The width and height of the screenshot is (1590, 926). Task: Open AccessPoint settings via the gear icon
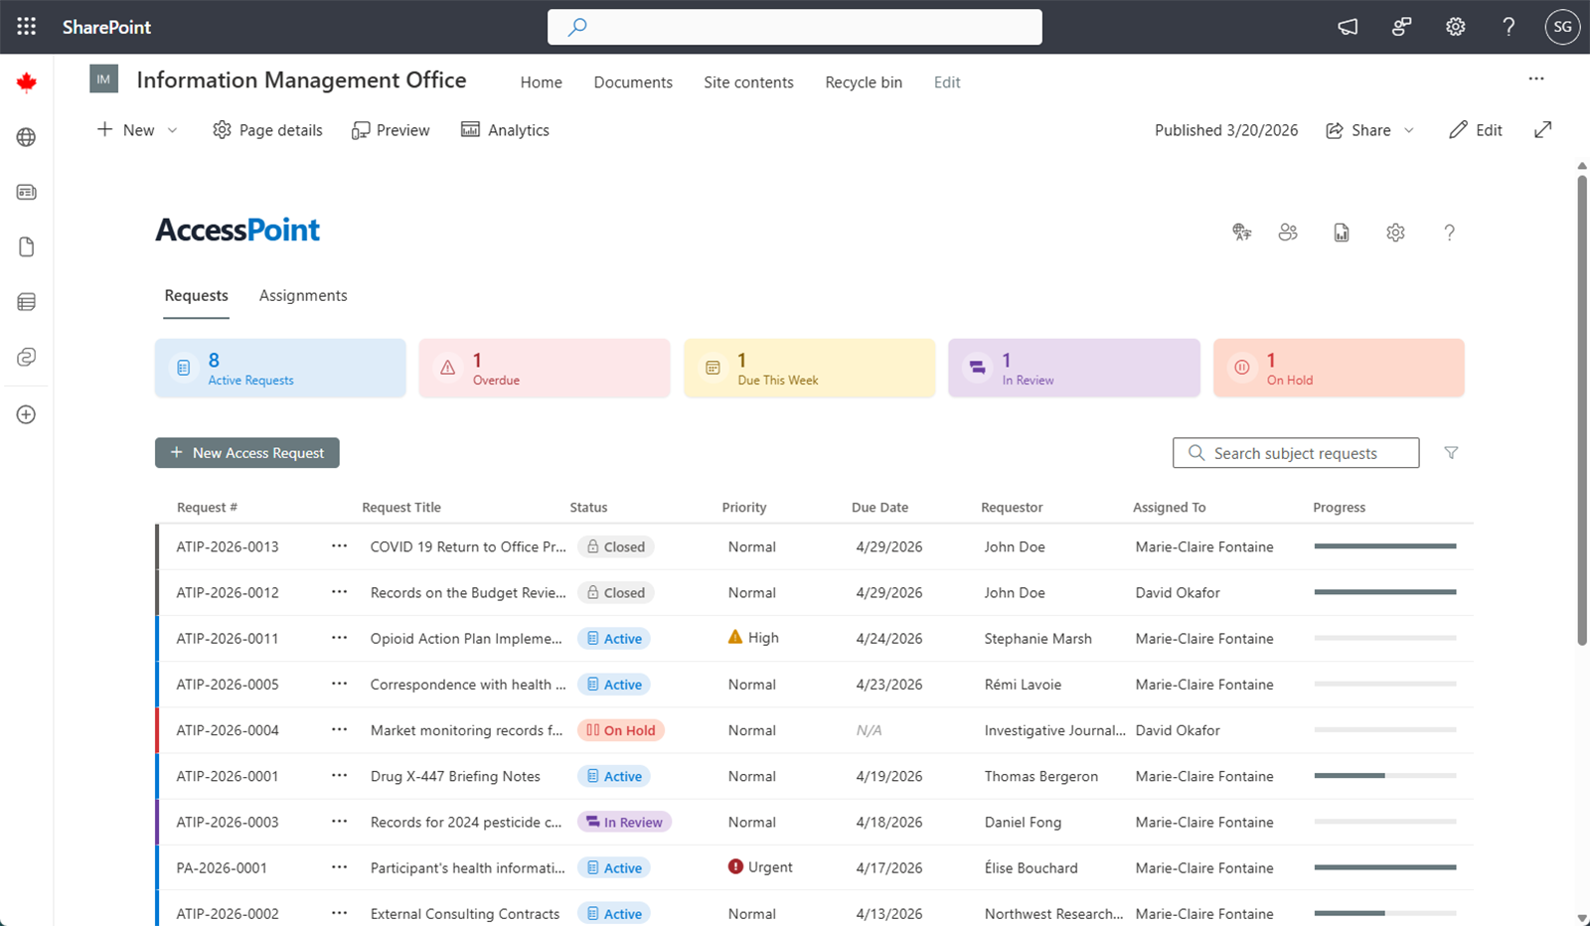click(x=1394, y=231)
